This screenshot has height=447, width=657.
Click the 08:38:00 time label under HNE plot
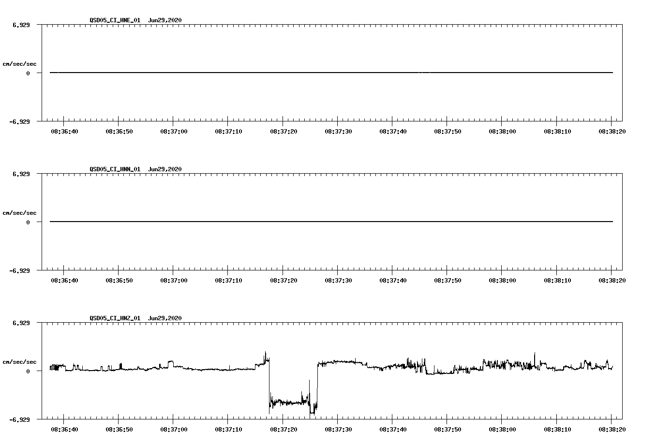pyautogui.click(x=502, y=132)
